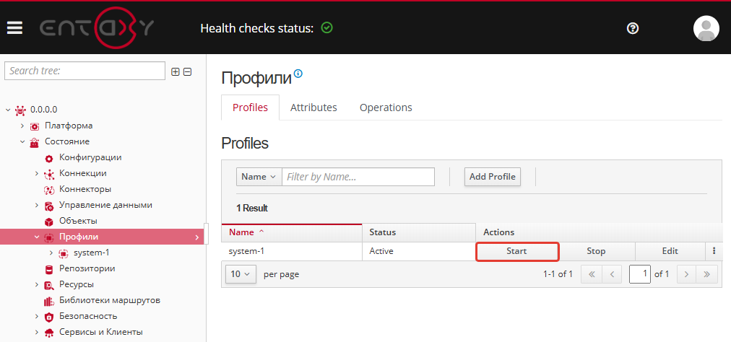The height and width of the screenshot is (342, 731).
Task: Click the Коннекции tree icon
Action: tap(49, 175)
